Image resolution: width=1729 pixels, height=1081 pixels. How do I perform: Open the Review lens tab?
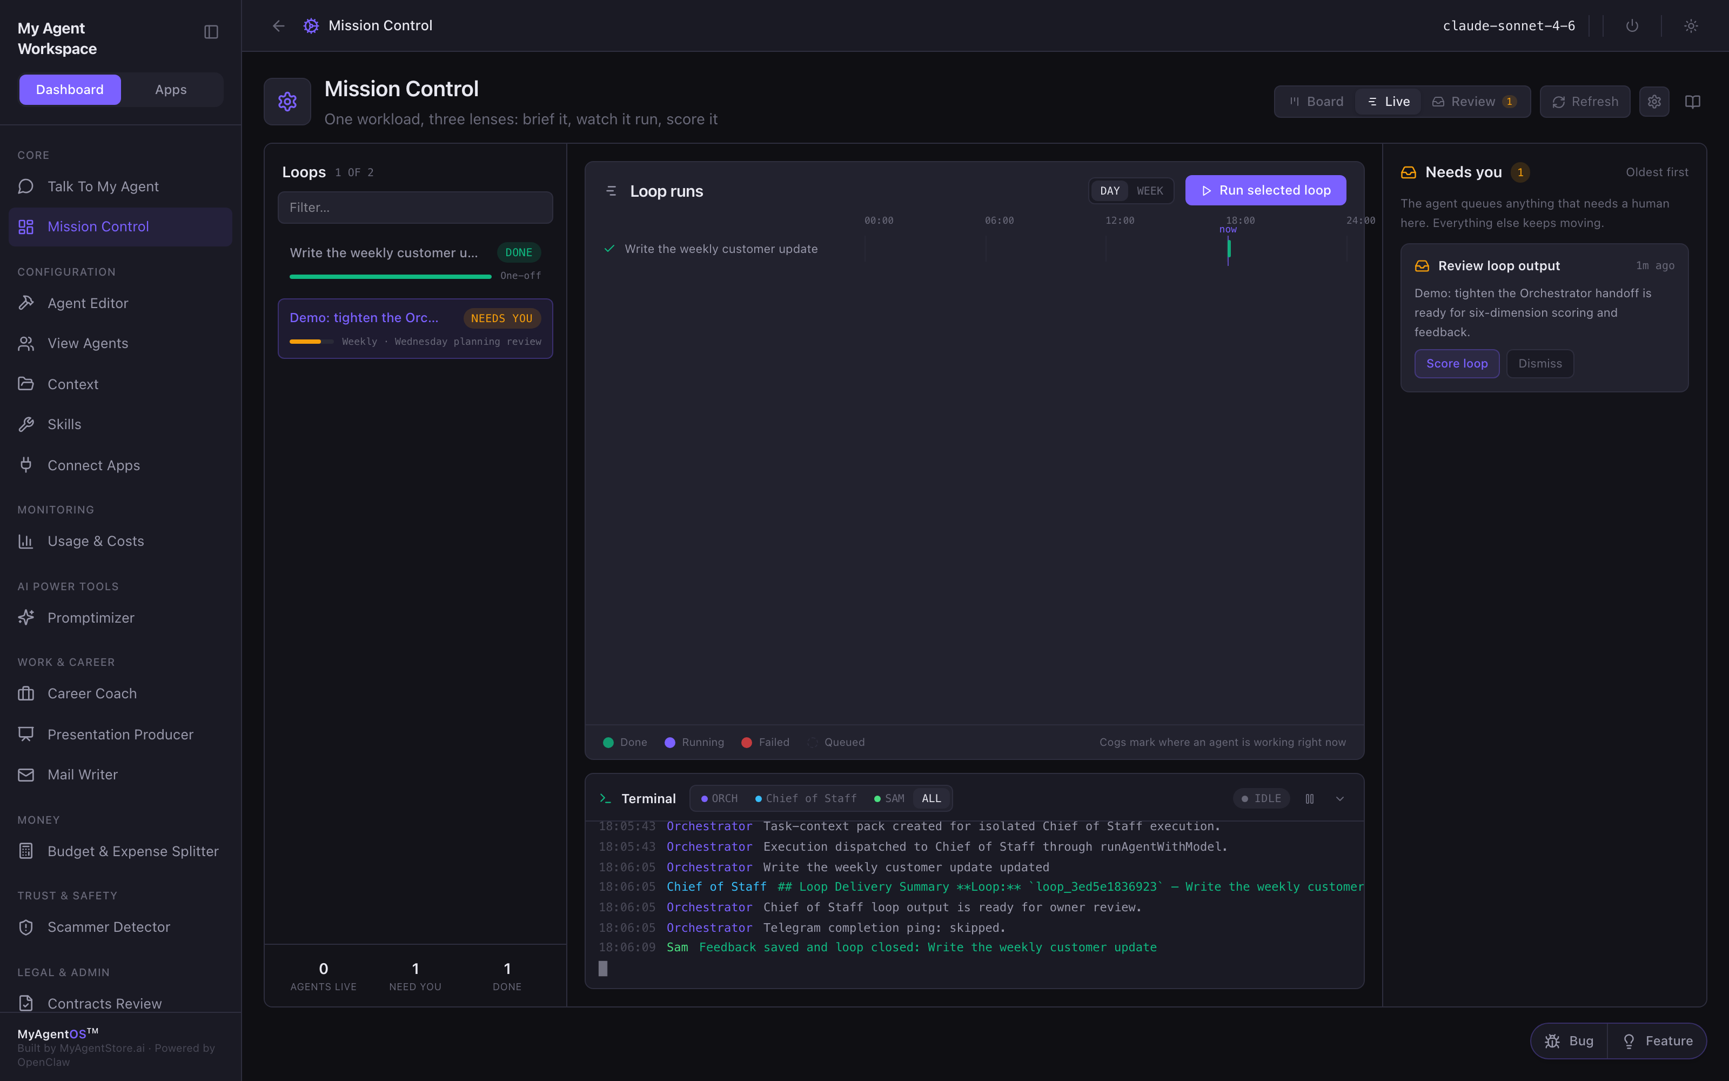pyautogui.click(x=1474, y=102)
